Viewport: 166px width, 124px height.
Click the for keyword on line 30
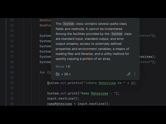click(42, 72)
